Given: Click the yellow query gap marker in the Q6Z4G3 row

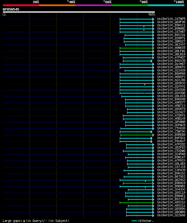Looking at the screenshot, I should 145,181.
